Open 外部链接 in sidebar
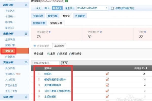152x101 pixels. (10, 57)
